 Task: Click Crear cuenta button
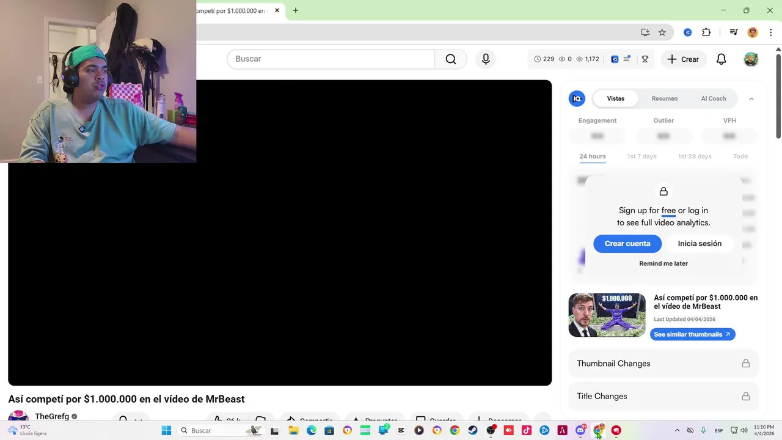coord(627,243)
